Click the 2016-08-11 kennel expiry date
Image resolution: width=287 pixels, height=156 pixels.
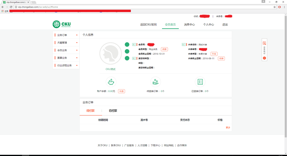click(x=208, y=59)
